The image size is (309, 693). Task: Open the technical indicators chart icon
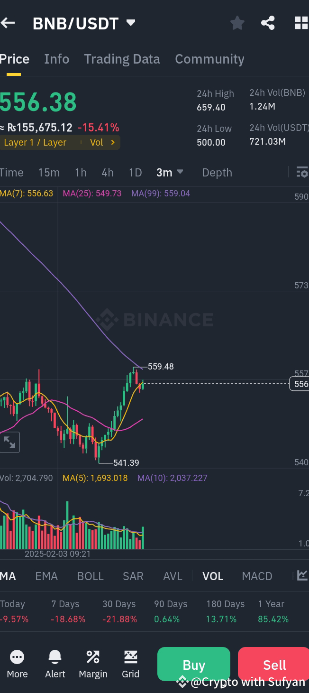point(303,575)
